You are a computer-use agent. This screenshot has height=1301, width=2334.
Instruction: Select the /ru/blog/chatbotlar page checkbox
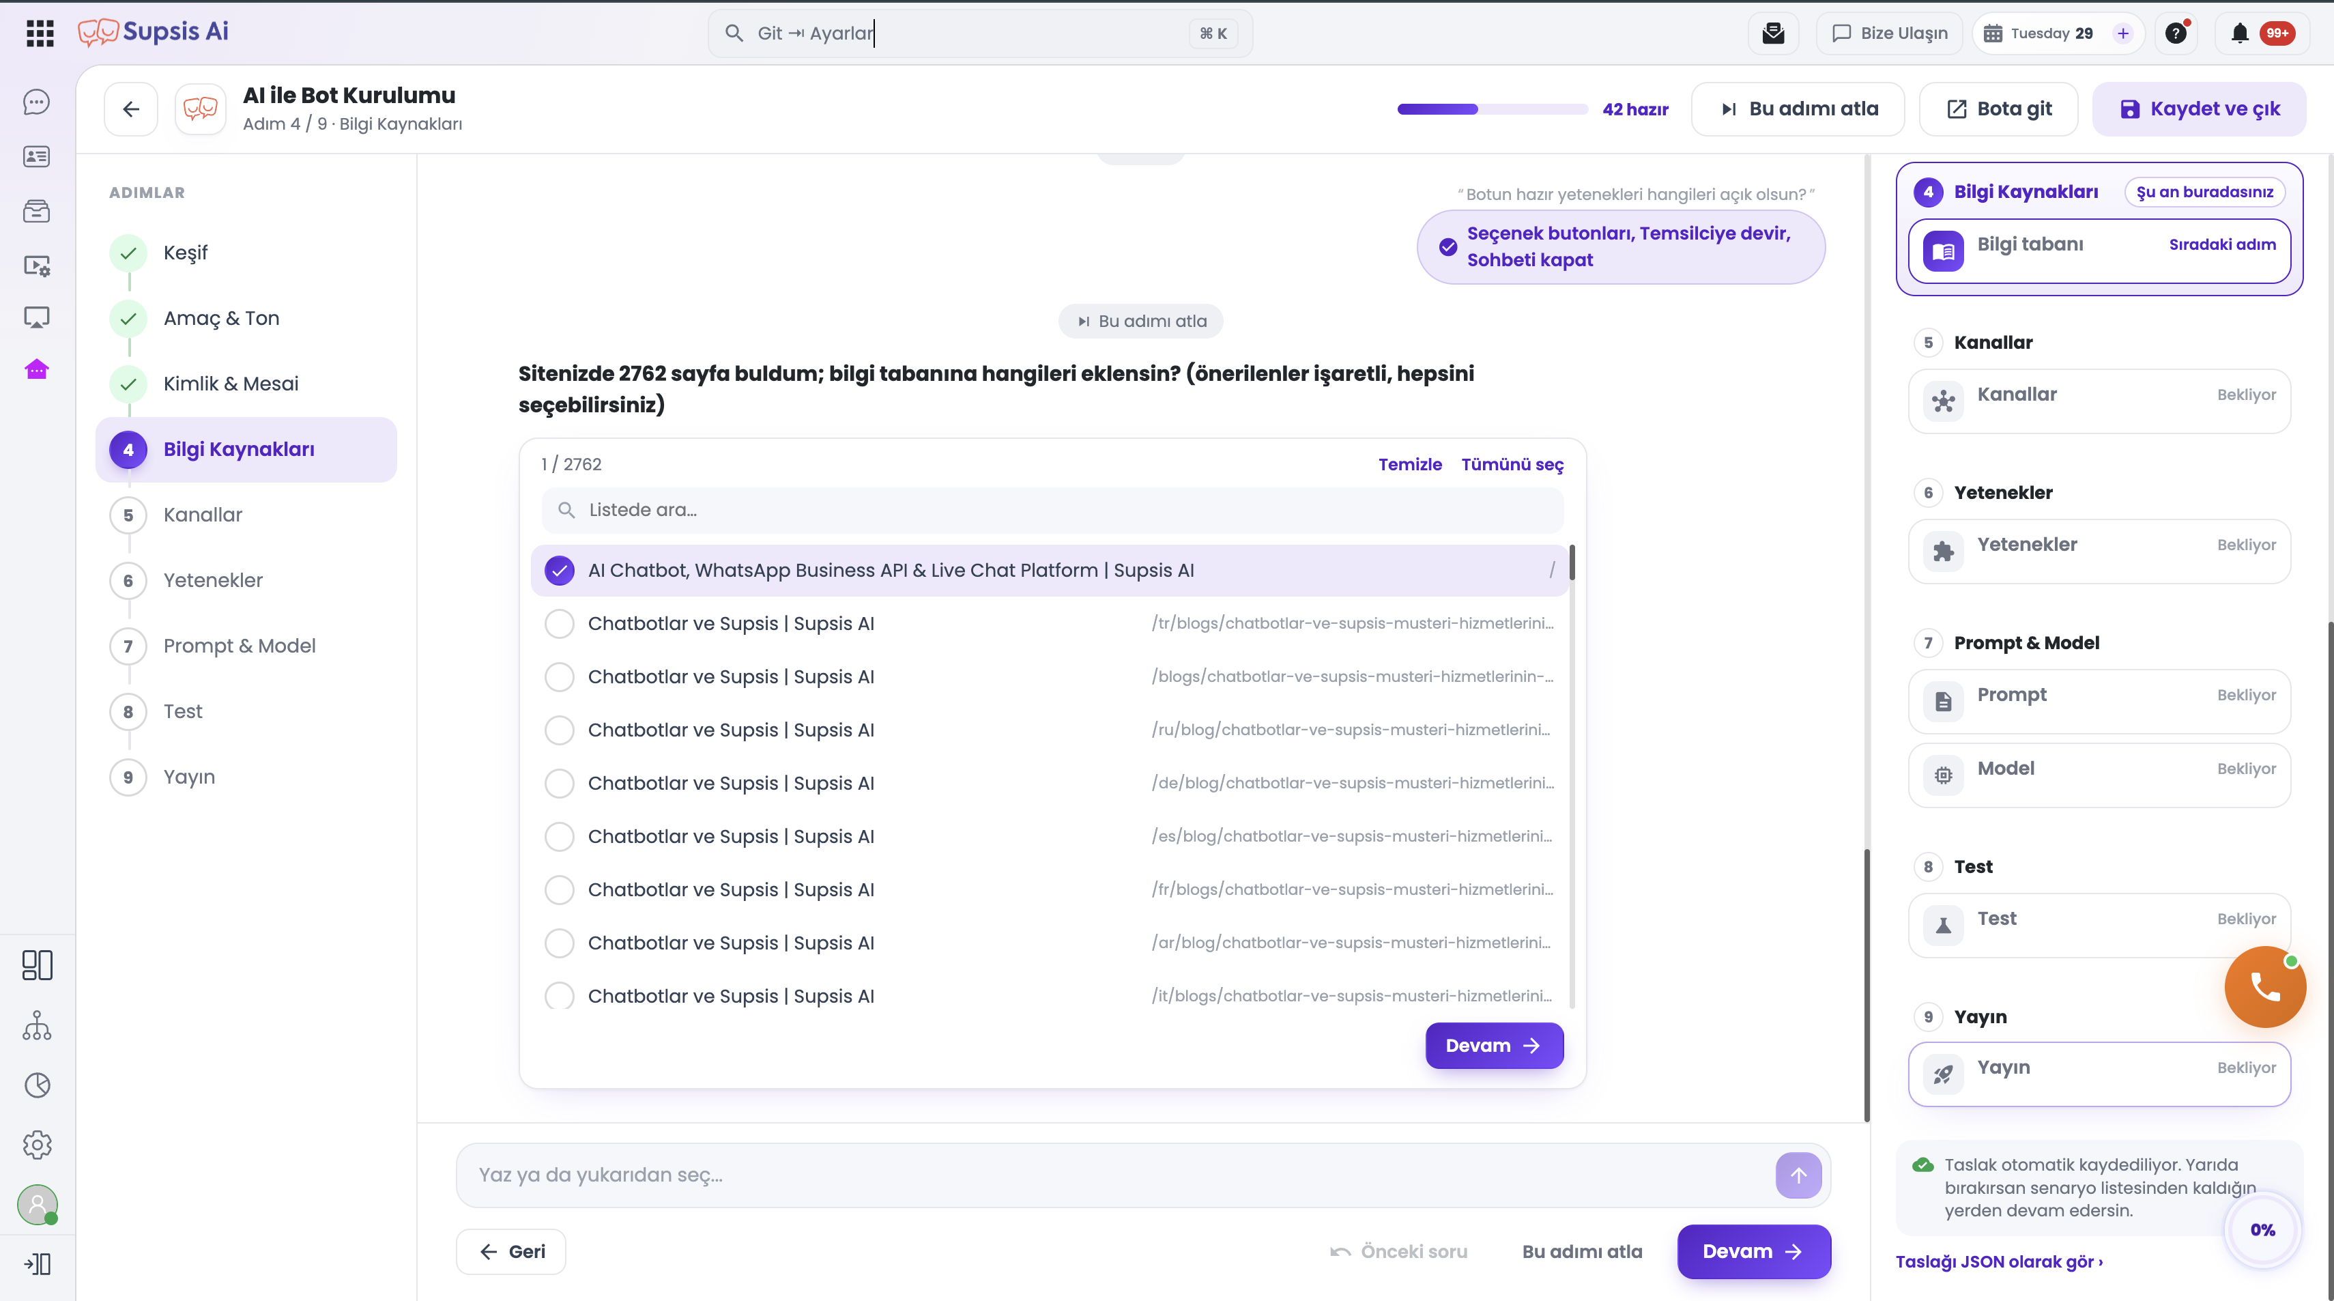tap(559, 730)
